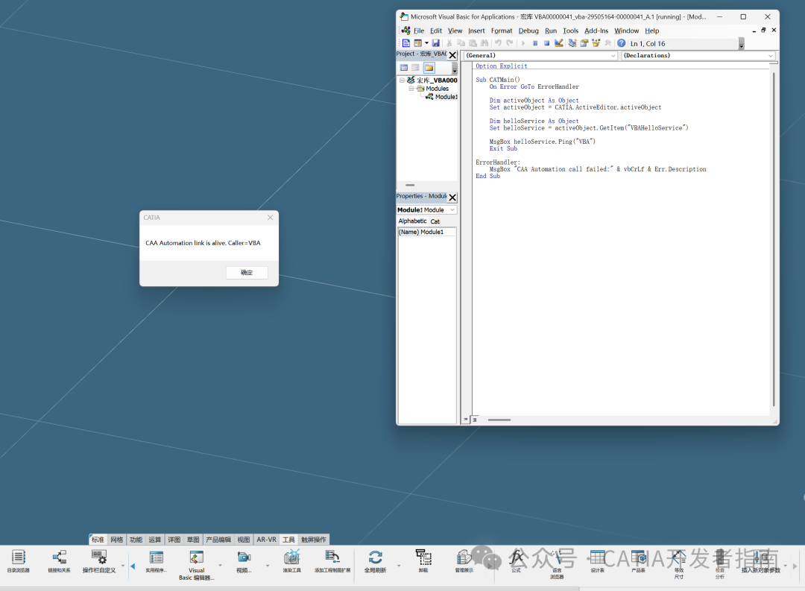
Task: Open the Format menu
Action: pyautogui.click(x=502, y=31)
